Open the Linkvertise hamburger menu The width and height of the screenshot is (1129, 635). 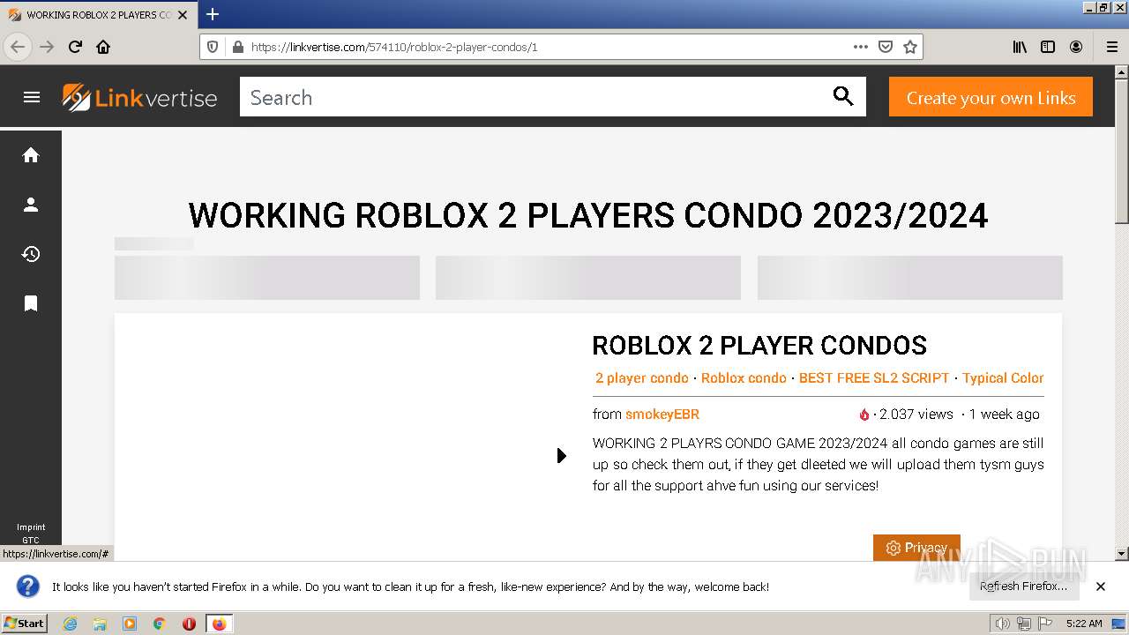point(32,97)
